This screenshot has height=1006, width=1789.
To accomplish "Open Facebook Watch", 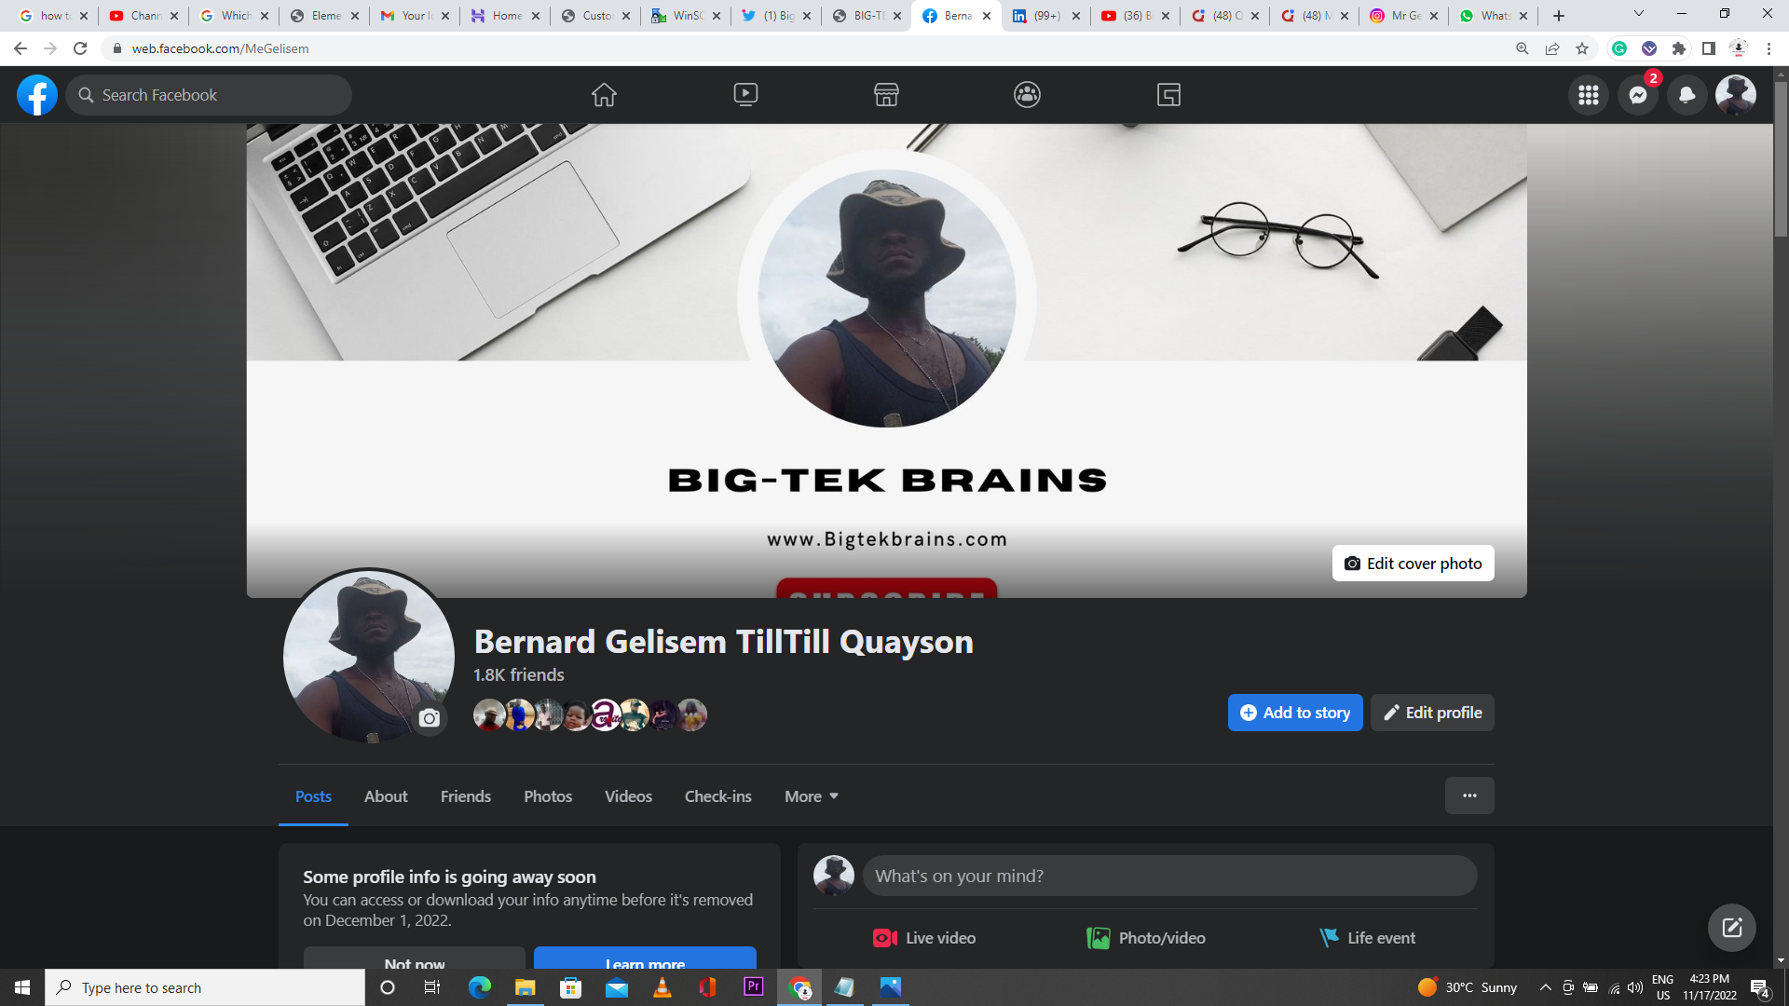I will pos(745,94).
